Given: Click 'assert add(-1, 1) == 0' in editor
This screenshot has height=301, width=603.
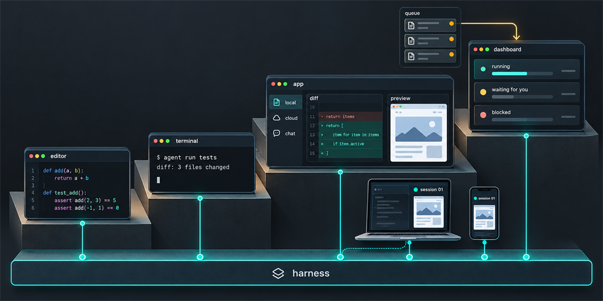Looking at the screenshot, I should click(86, 208).
